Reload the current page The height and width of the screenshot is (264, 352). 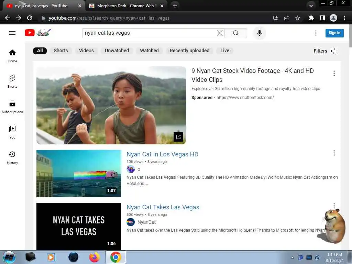pyautogui.click(x=30, y=18)
